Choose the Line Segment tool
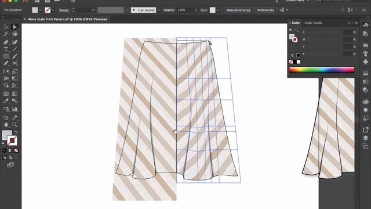The image size is (371, 209). [x=15, y=49]
